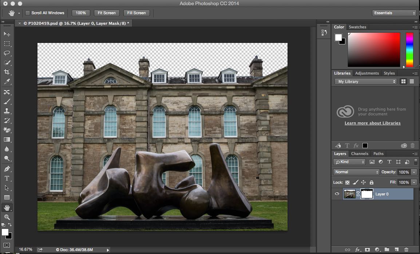Viewport: 420px width, 254px height.
Task: Click the delete layer trash icon
Action: [x=406, y=250]
